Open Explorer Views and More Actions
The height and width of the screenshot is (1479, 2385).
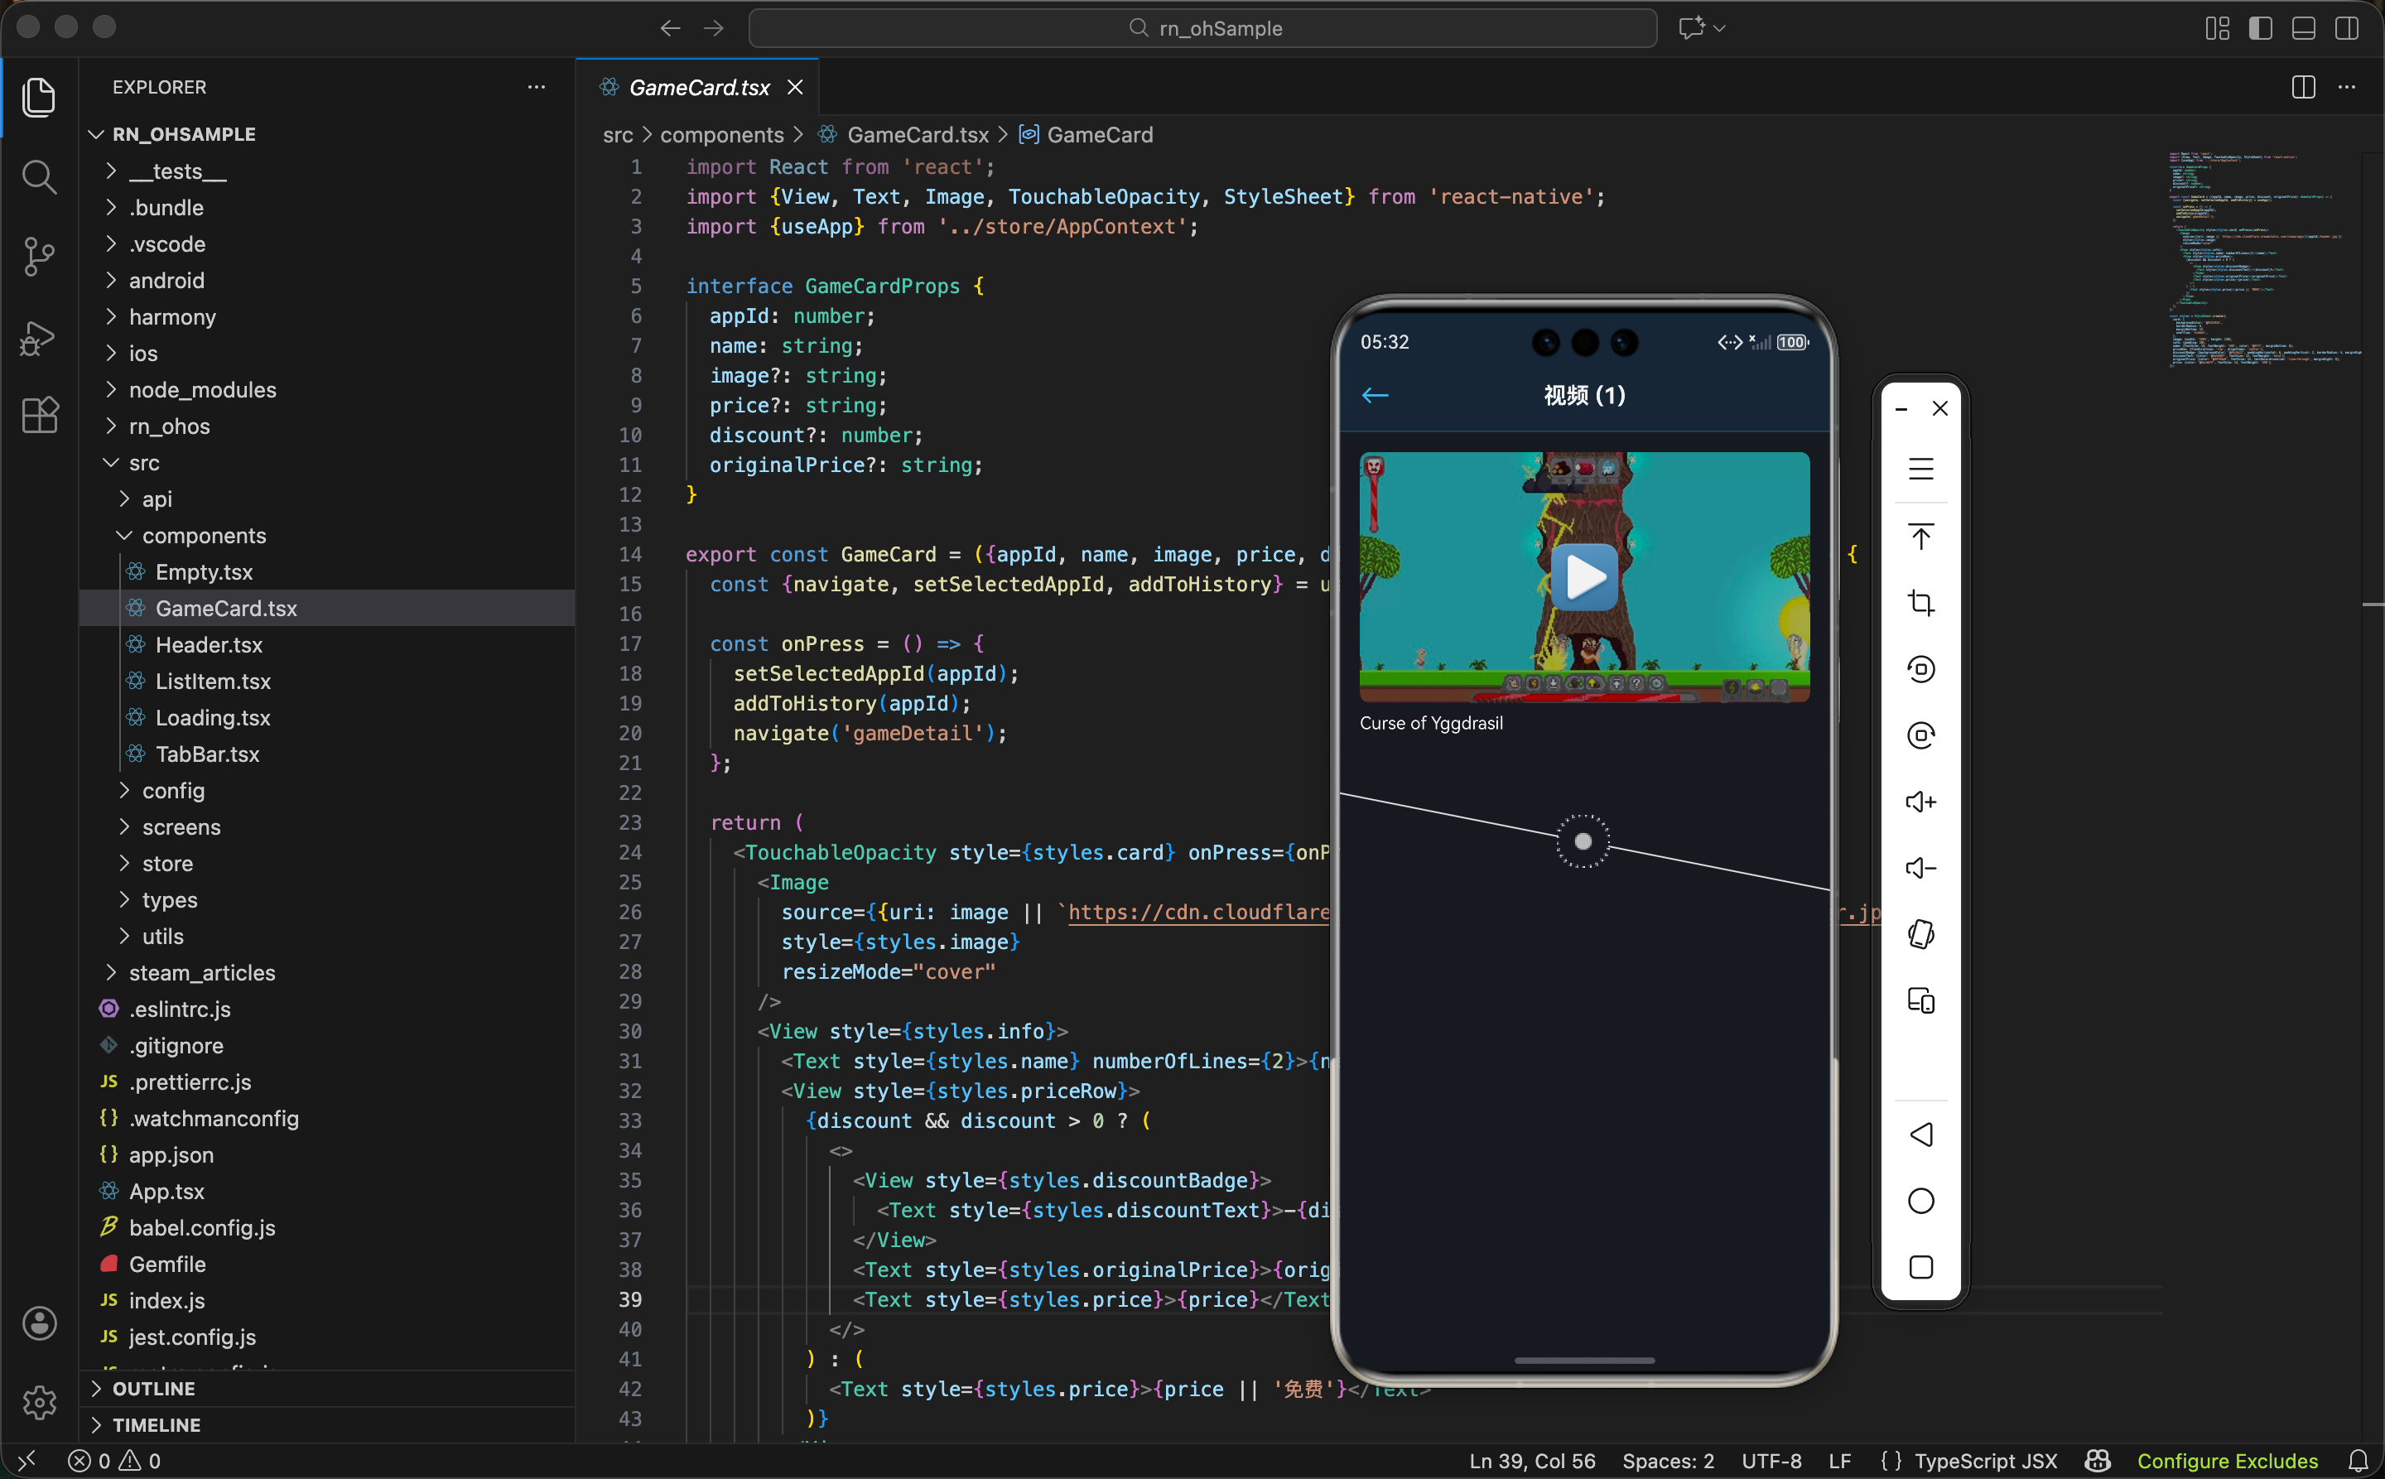click(537, 87)
